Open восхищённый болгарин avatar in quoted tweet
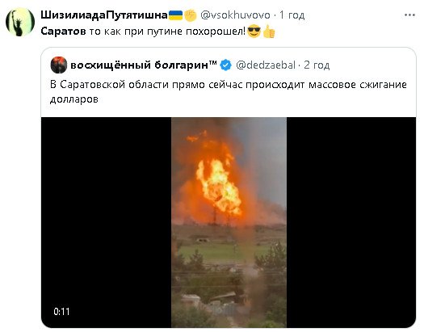 59,65
